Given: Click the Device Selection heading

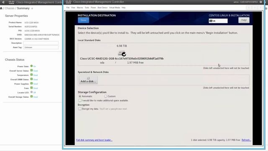Looking at the screenshot, I should click(x=88, y=28).
